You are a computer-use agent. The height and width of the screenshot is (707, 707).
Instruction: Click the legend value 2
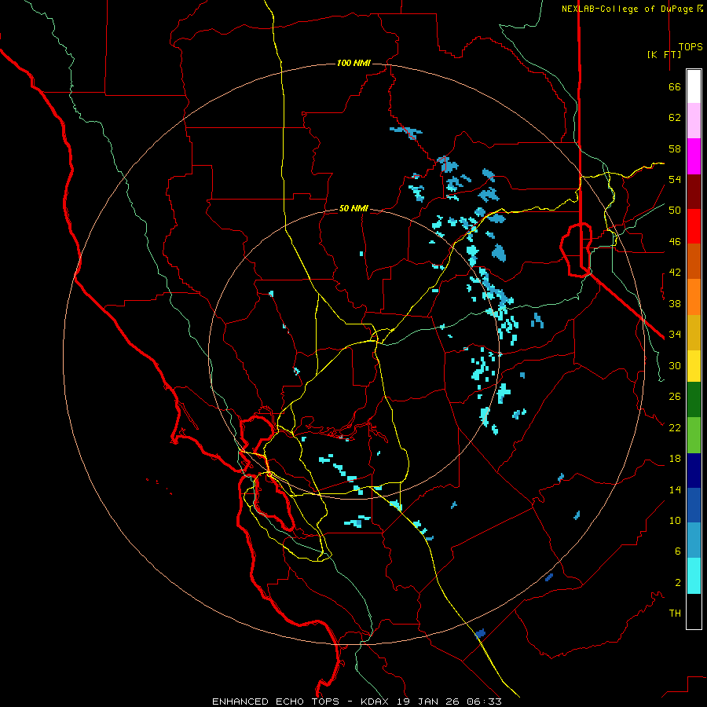[x=678, y=583]
